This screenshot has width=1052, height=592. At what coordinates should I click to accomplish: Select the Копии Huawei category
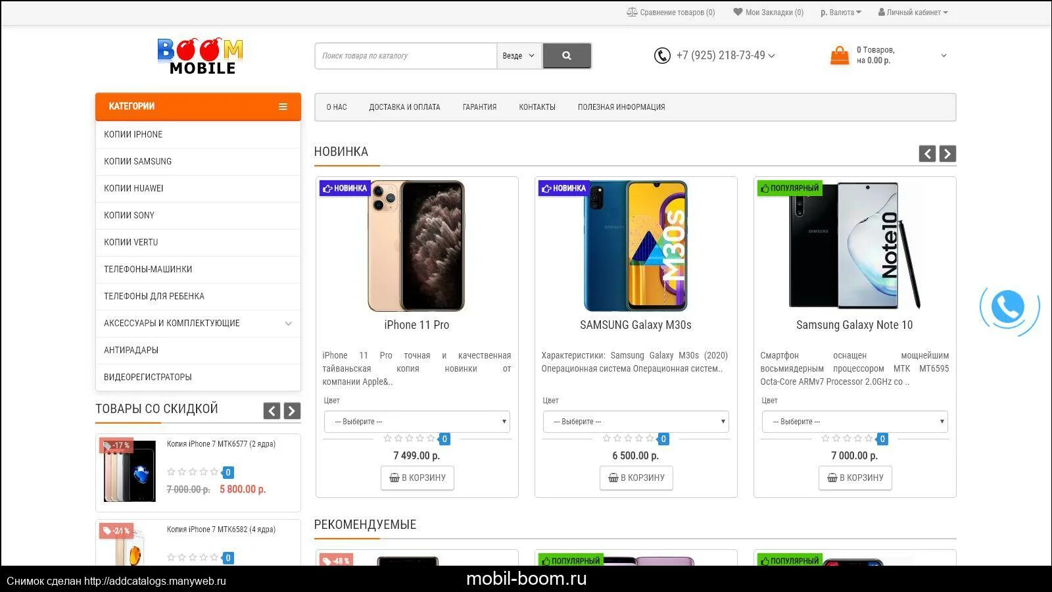(198, 188)
